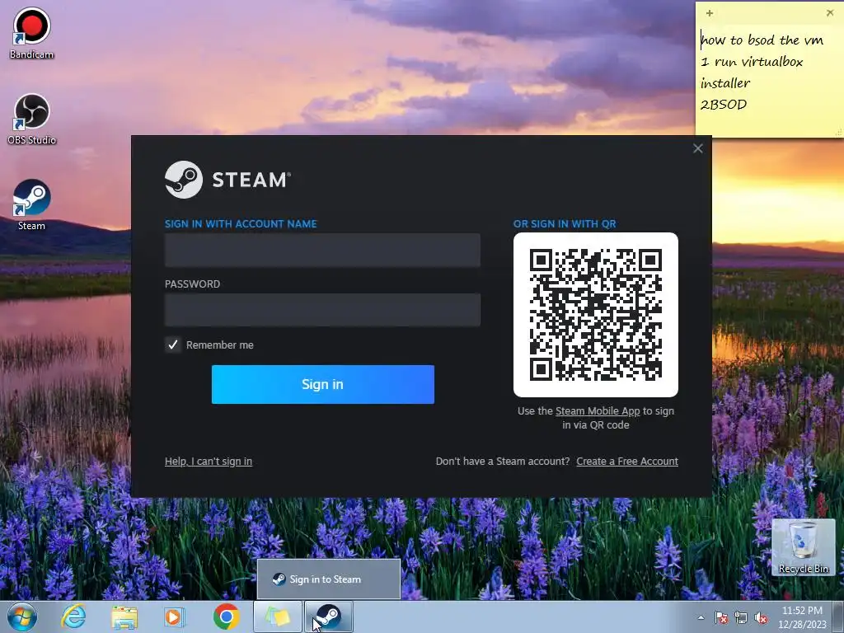Toggle the Remember me checkbox

coord(173,345)
